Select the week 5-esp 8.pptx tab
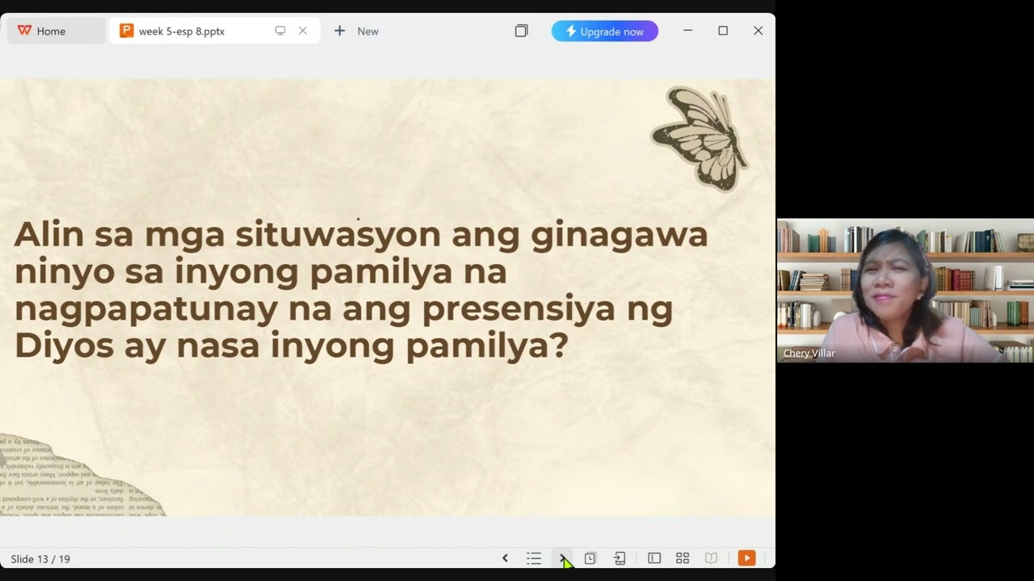This screenshot has width=1034, height=581. [x=214, y=31]
